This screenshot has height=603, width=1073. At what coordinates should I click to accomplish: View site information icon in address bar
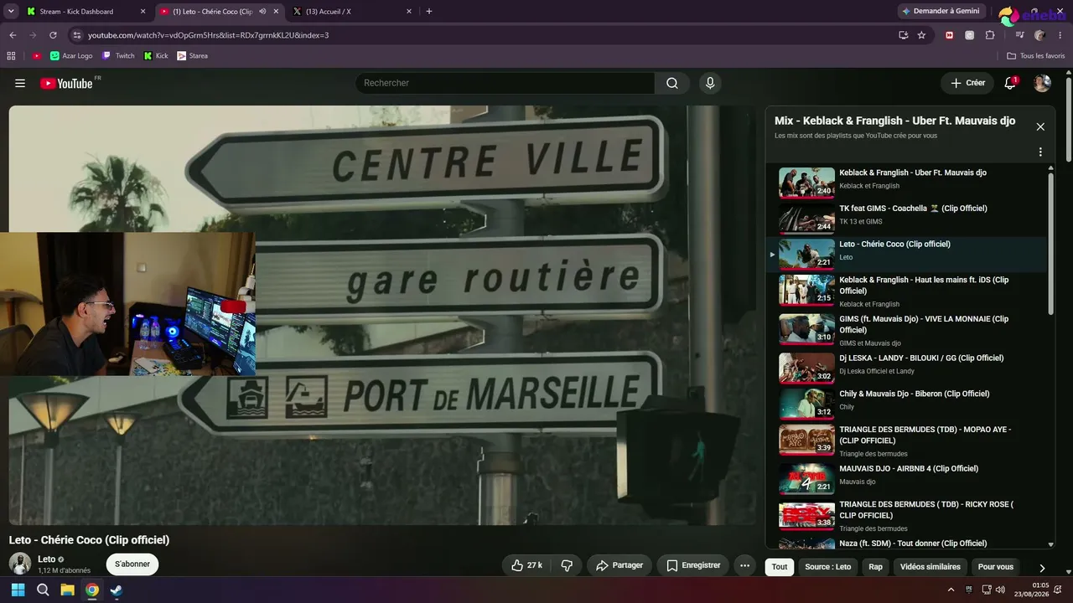(77, 35)
